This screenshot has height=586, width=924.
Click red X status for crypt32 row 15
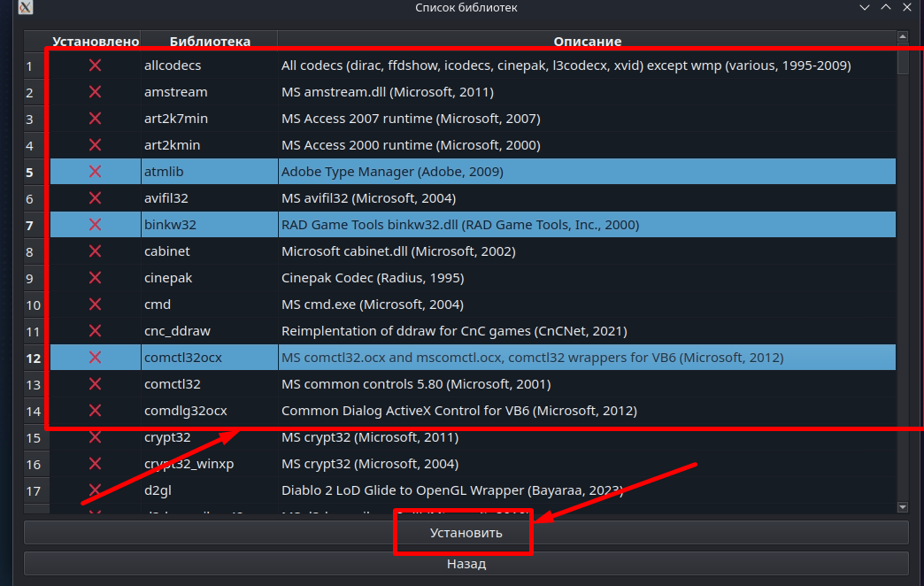point(95,437)
